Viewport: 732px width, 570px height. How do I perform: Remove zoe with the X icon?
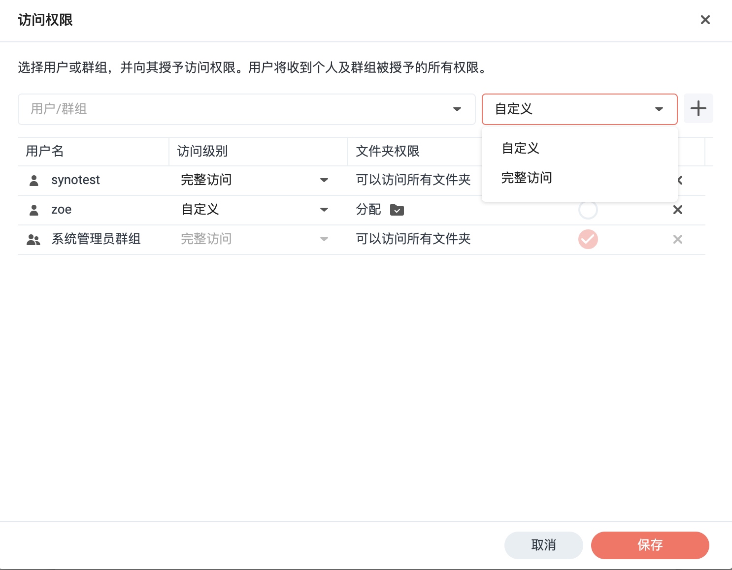[x=677, y=210]
